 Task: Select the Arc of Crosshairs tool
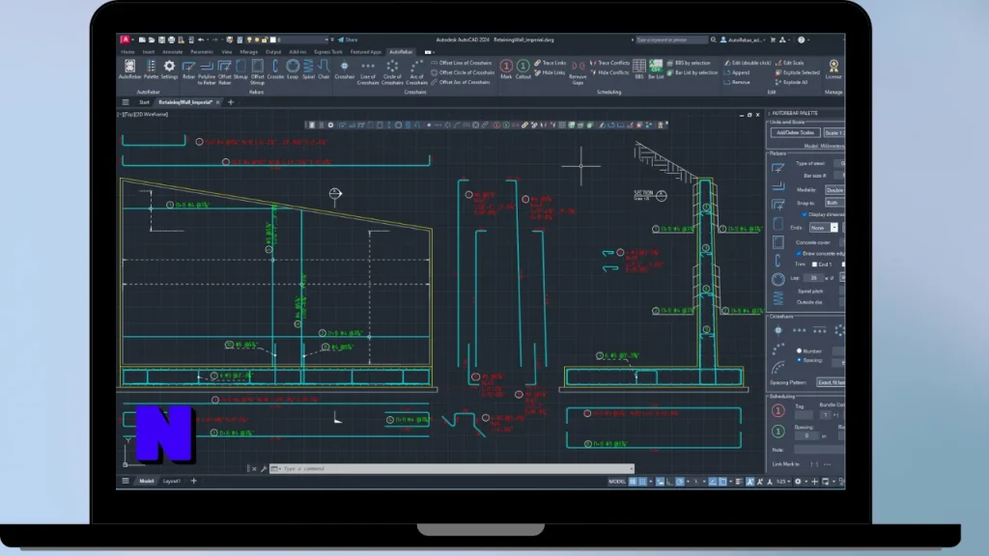click(416, 71)
